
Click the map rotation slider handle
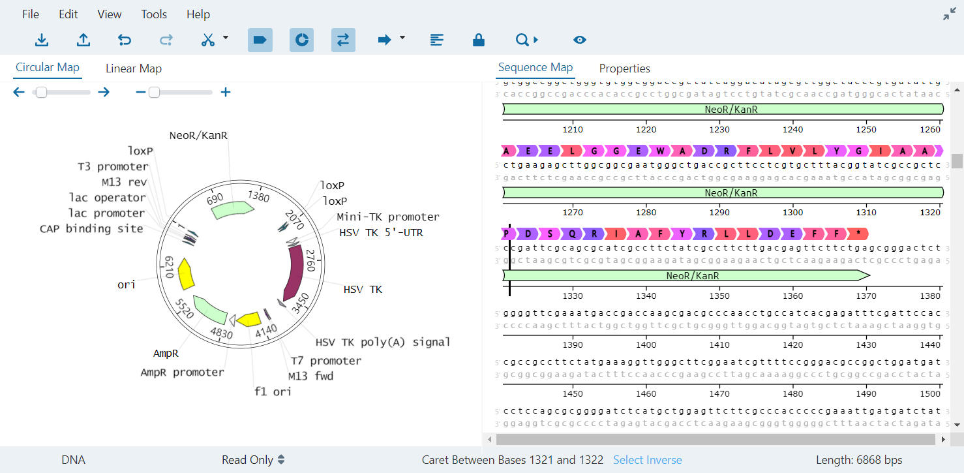pos(41,93)
